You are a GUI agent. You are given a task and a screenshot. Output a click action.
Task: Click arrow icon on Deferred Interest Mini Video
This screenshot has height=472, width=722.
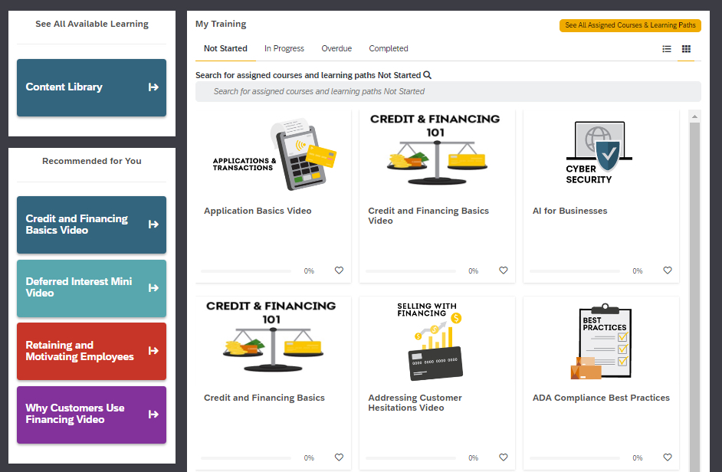[153, 288]
